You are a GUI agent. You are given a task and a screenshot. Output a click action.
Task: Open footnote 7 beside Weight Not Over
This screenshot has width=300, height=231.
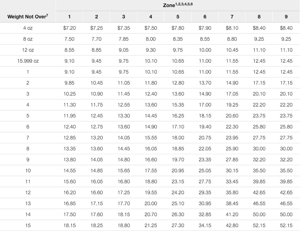(47, 15)
